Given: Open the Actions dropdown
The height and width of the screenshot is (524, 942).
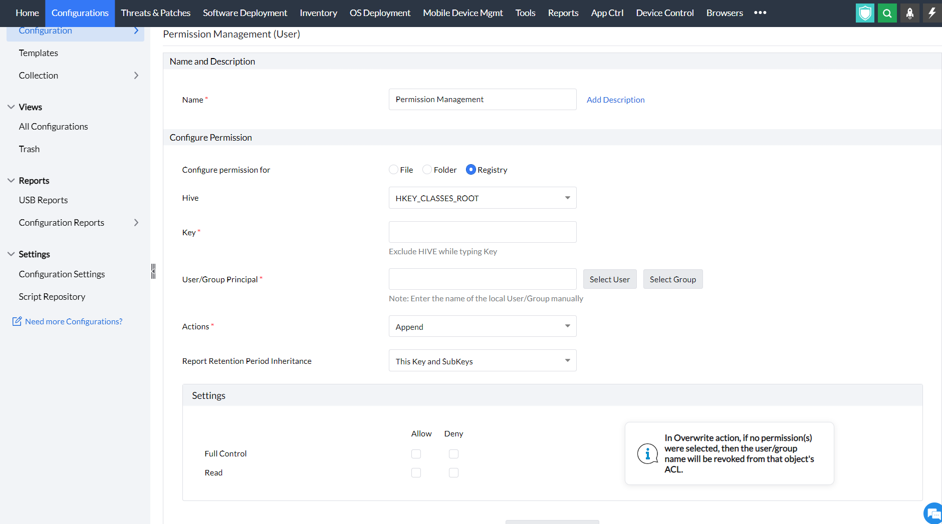Looking at the screenshot, I should 483,326.
